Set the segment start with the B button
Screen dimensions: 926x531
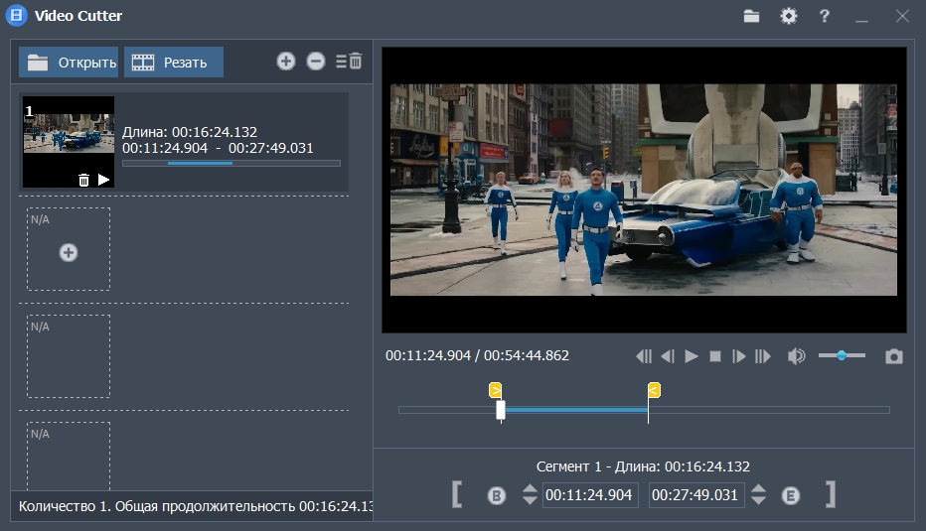(x=497, y=495)
